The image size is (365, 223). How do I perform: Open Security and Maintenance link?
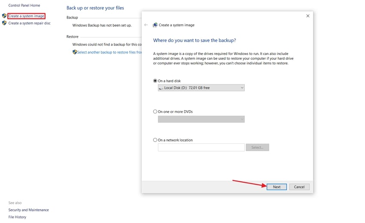coord(29,210)
